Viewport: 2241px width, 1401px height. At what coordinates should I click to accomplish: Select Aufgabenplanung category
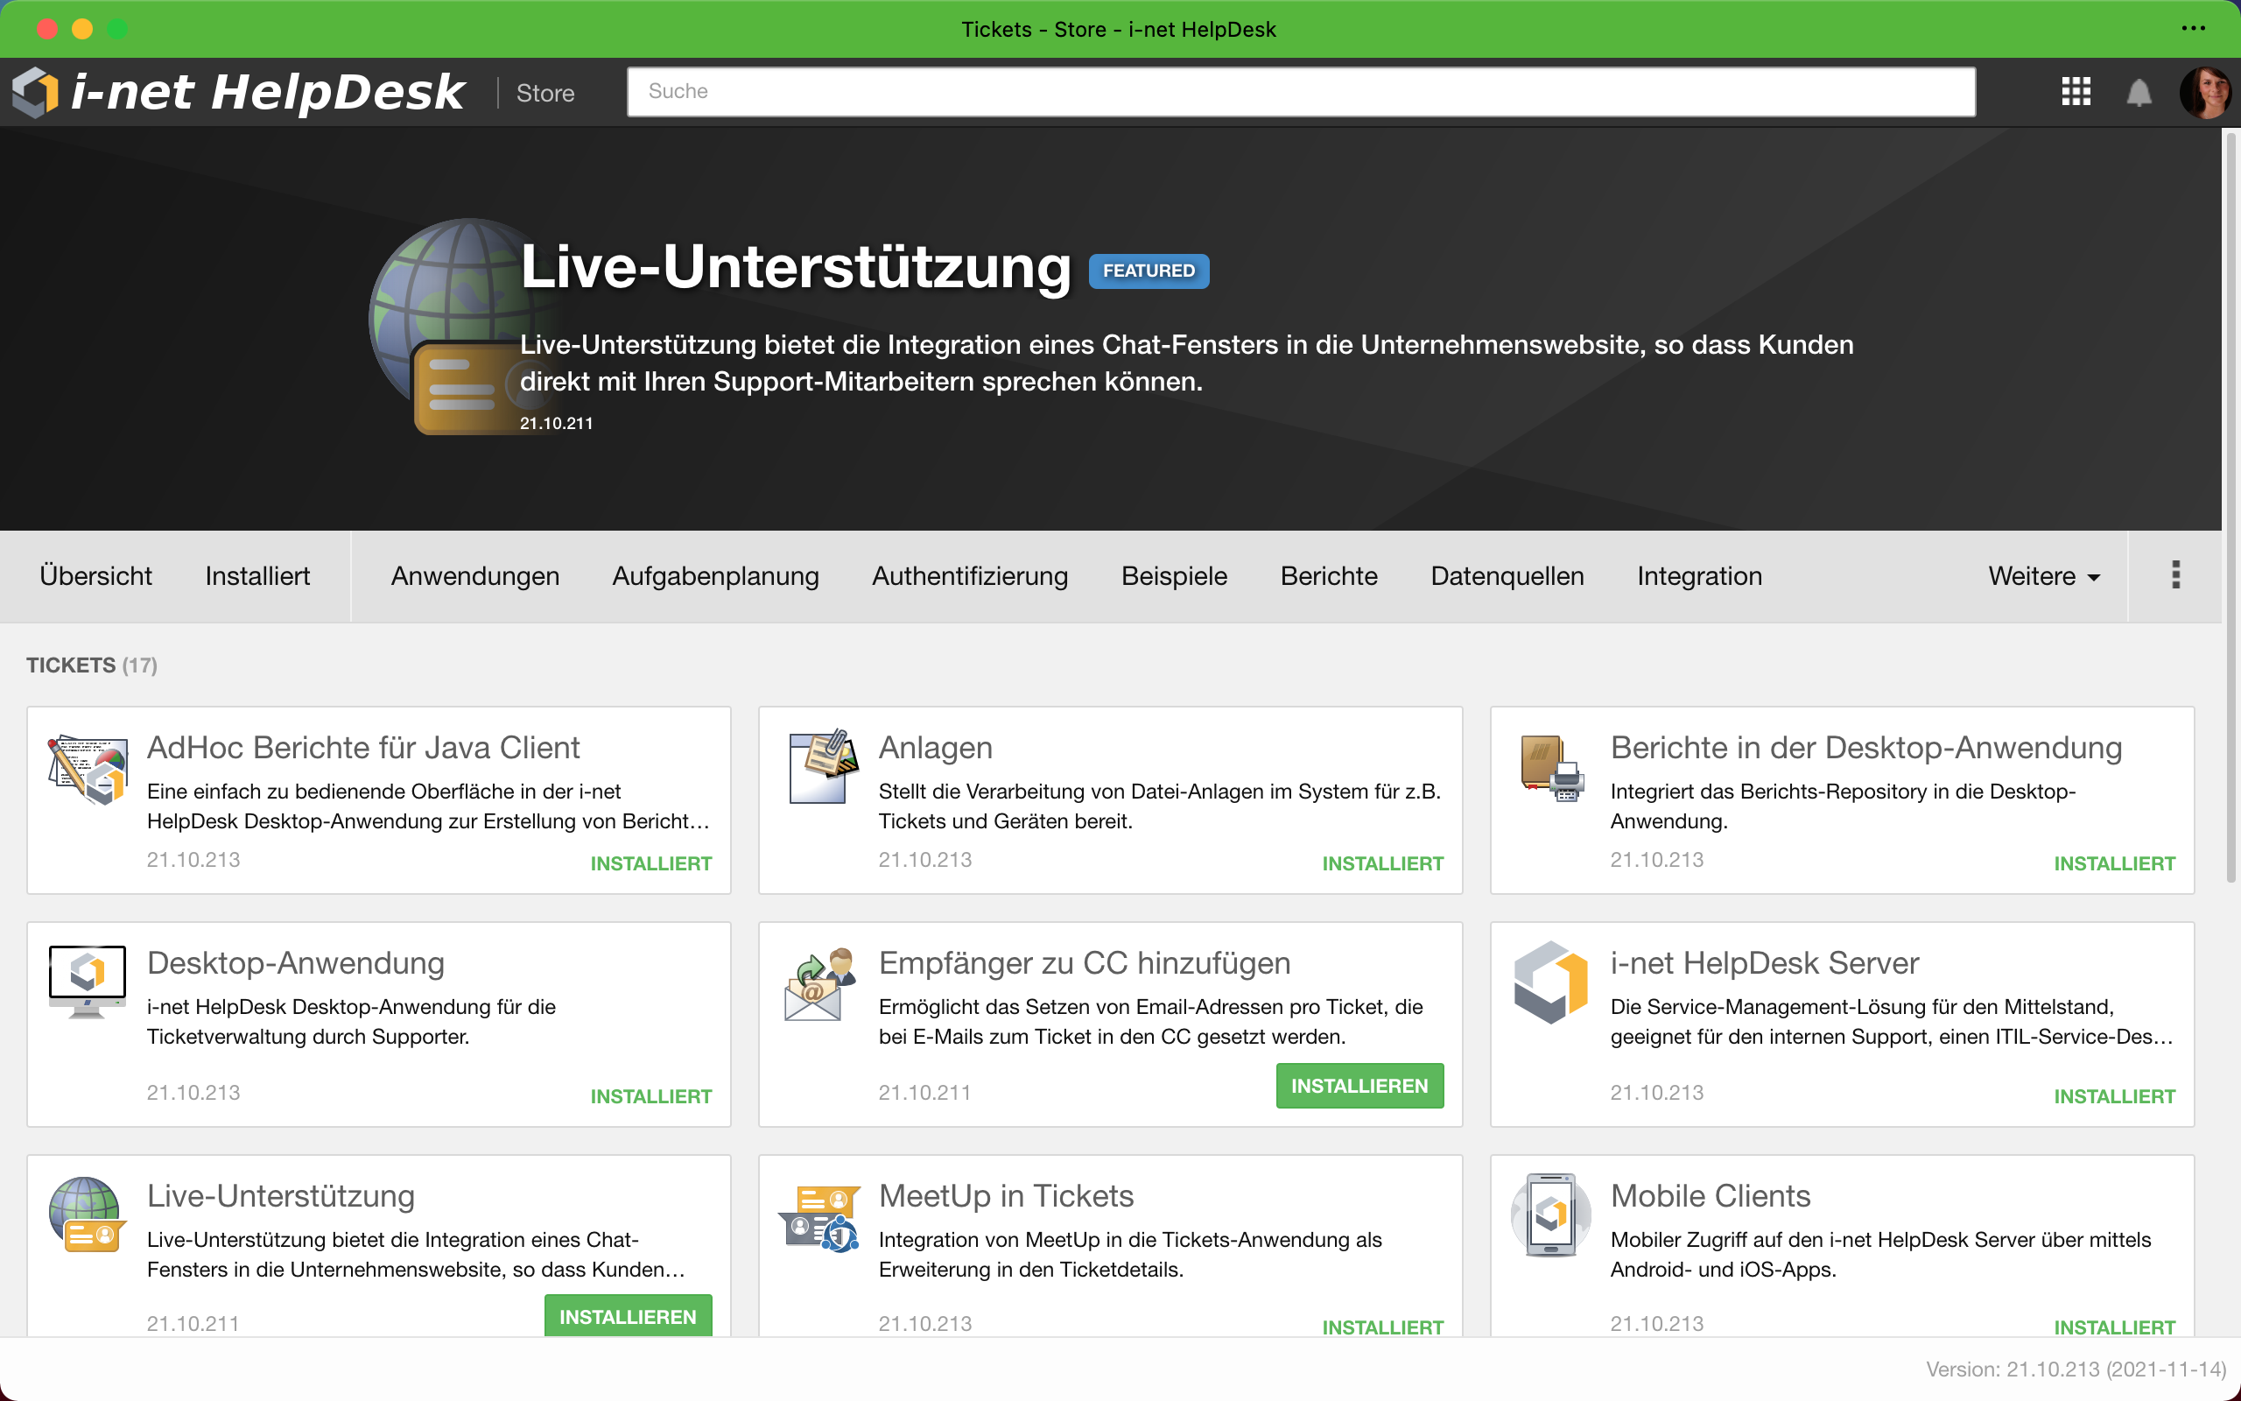pyautogui.click(x=716, y=576)
